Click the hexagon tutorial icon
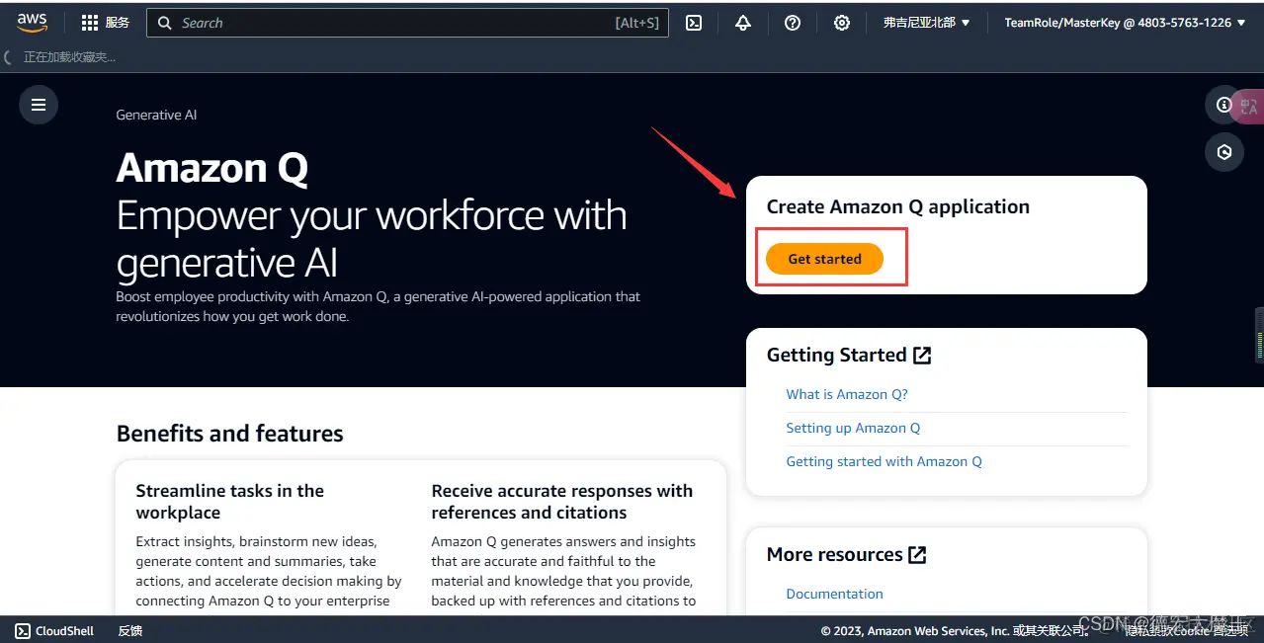This screenshot has height=643, width=1264. [x=1224, y=152]
